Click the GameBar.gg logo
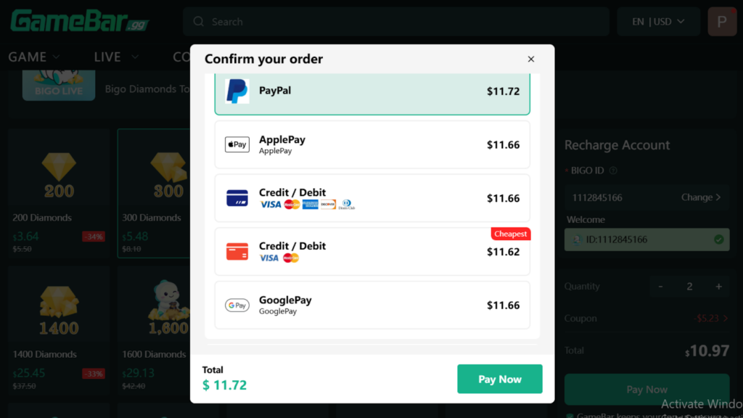This screenshot has height=418, width=743. point(79,21)
